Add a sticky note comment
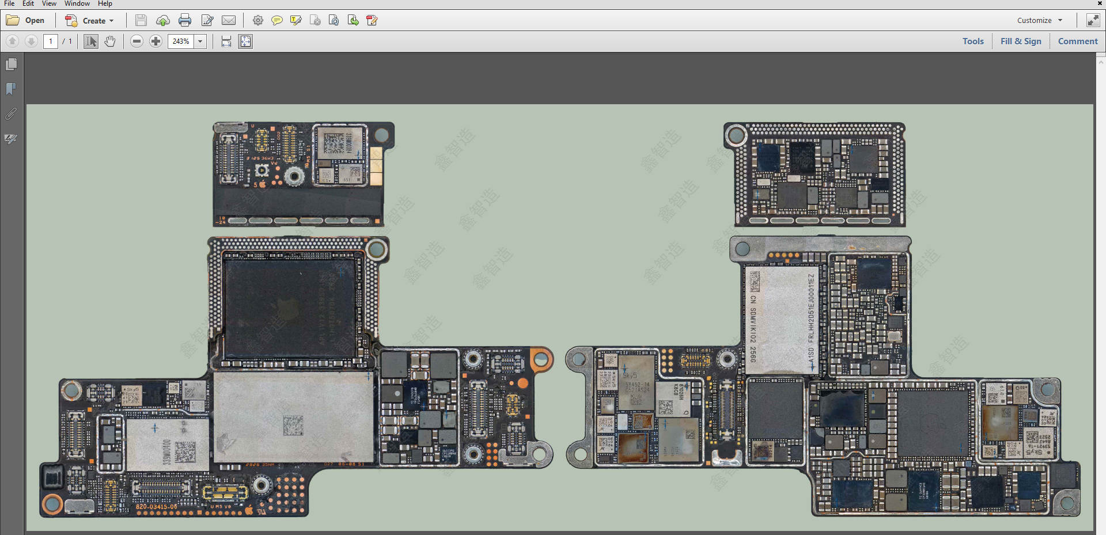The width and height of the screenshot is (1106, 535). pos(277,21)
